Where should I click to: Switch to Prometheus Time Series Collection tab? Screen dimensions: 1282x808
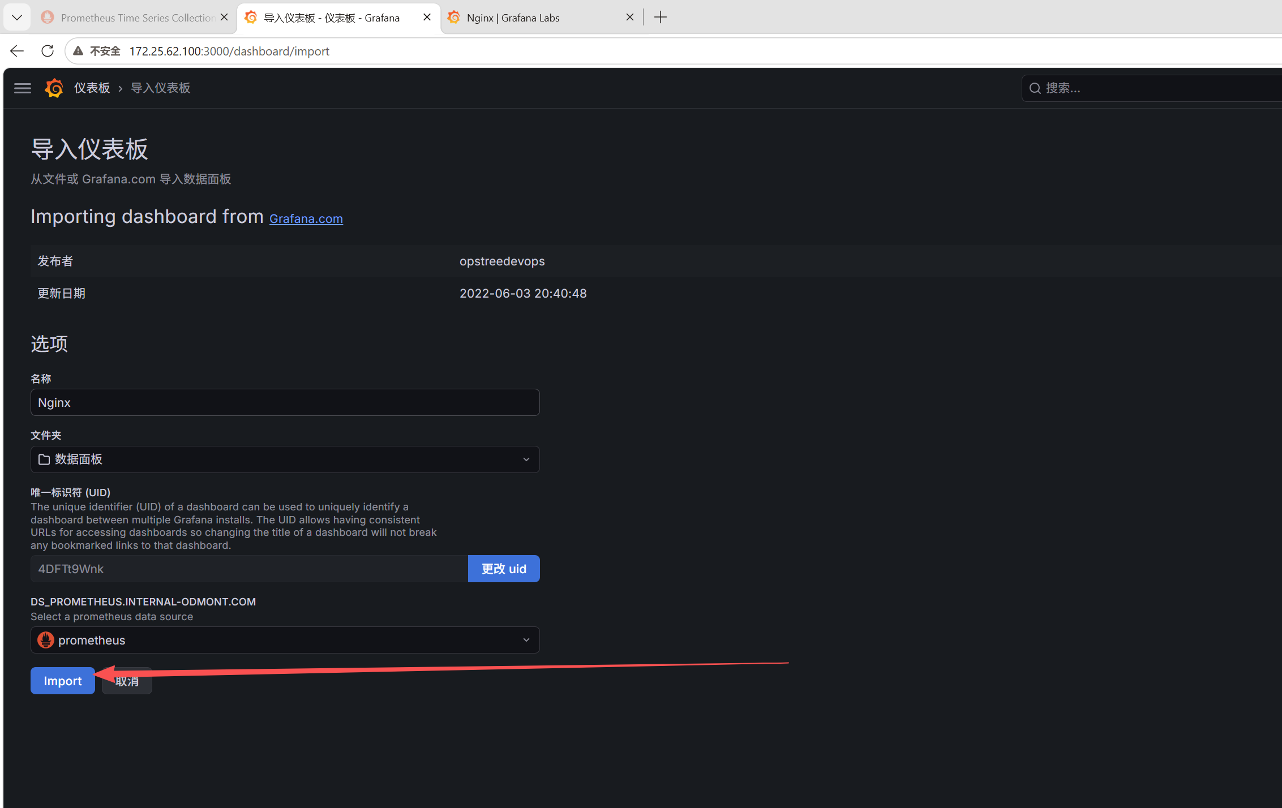click(135, 18)
